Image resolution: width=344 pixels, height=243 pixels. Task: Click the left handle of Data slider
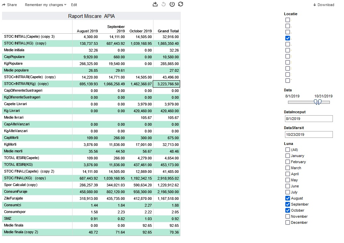(316, 102)
